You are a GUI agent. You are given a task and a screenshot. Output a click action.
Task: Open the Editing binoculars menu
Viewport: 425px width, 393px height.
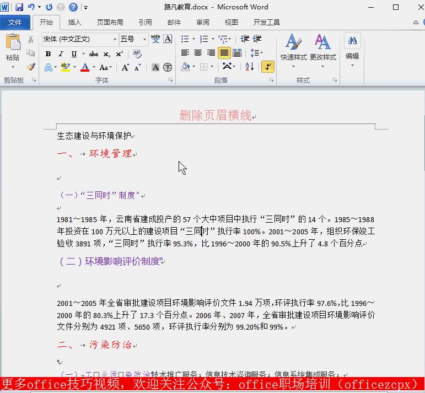tap(352, 50)
